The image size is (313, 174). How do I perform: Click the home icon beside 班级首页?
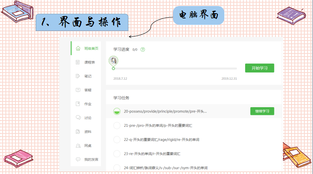point(78,48)
